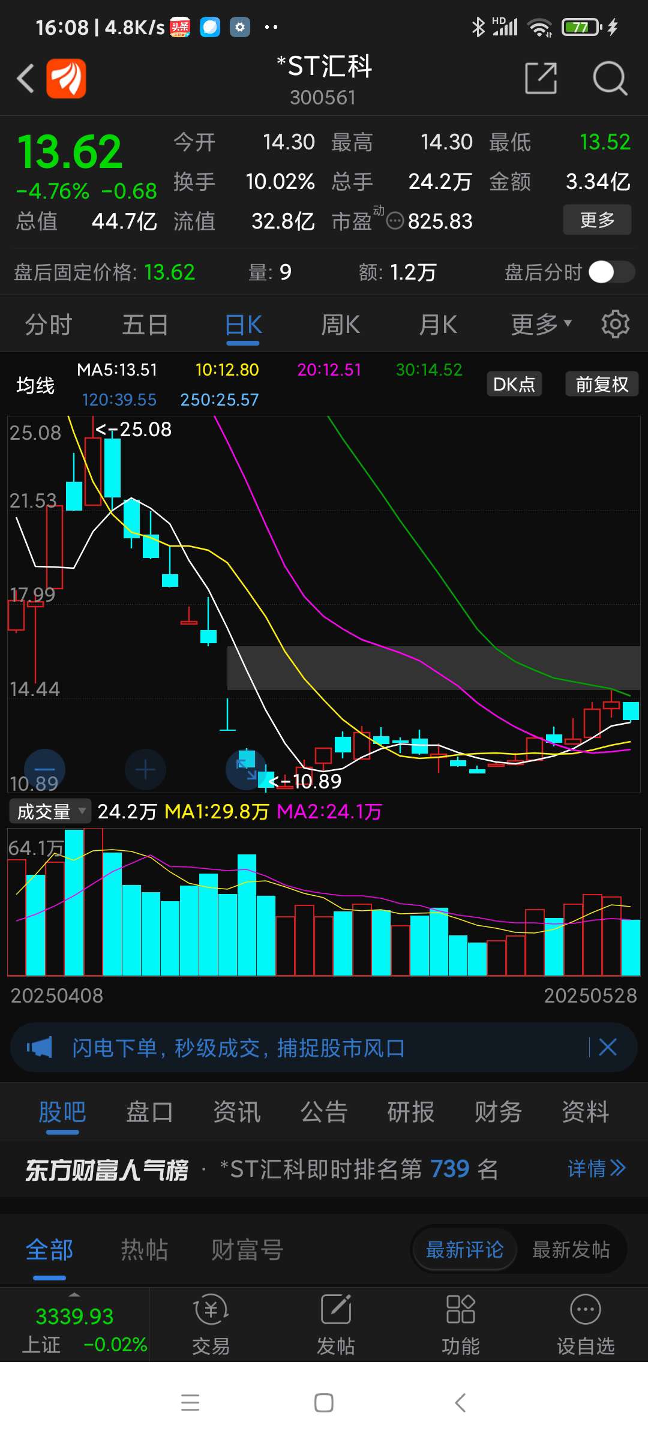Open the Eastmoney orange logo icon
648x1440 pixels.
click(x=66, y=79)
